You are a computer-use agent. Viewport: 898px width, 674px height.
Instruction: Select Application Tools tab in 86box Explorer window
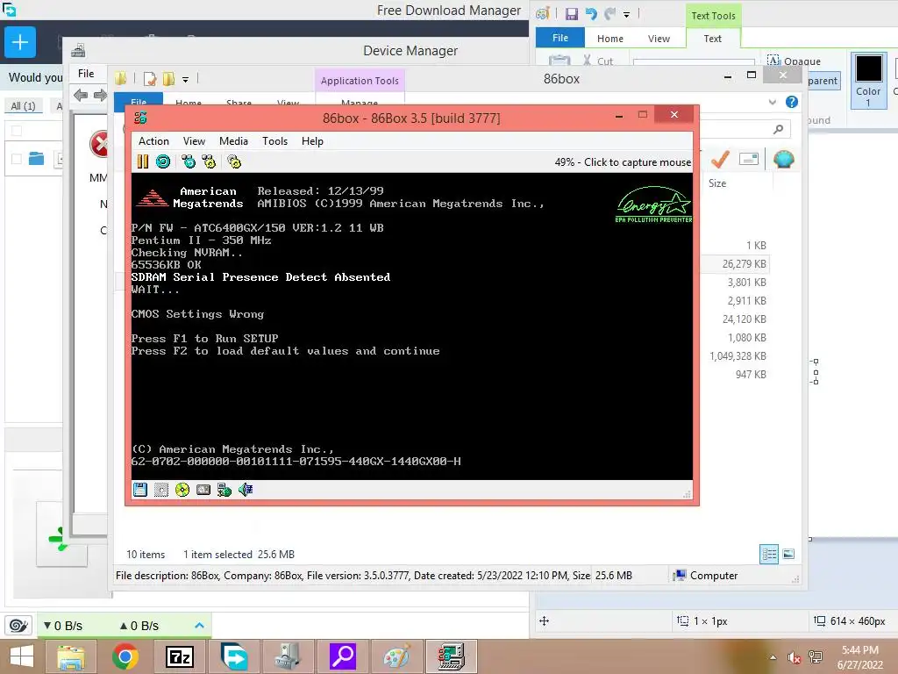(360, 81)
